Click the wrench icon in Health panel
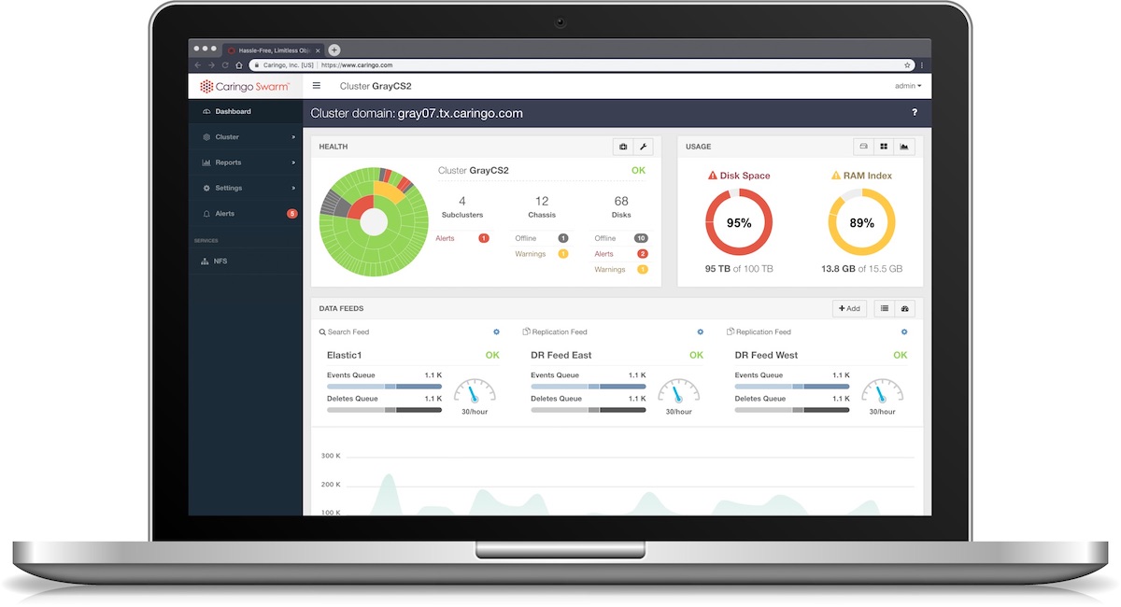1121x607 pixels. point(643,147)
